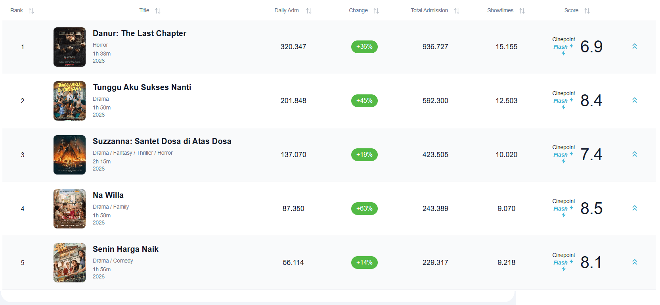Click Senin Harga Naik poster thumbnail
The height and width of the screenshot is (305, 660).
[x=69, y=263]
